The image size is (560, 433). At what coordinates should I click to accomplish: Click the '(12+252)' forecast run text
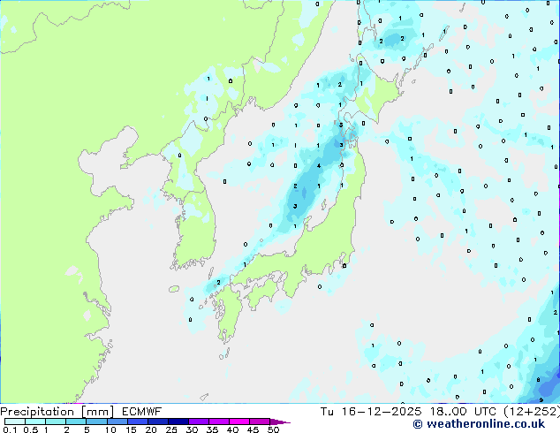pyautogui.click(x=532, y=412)
